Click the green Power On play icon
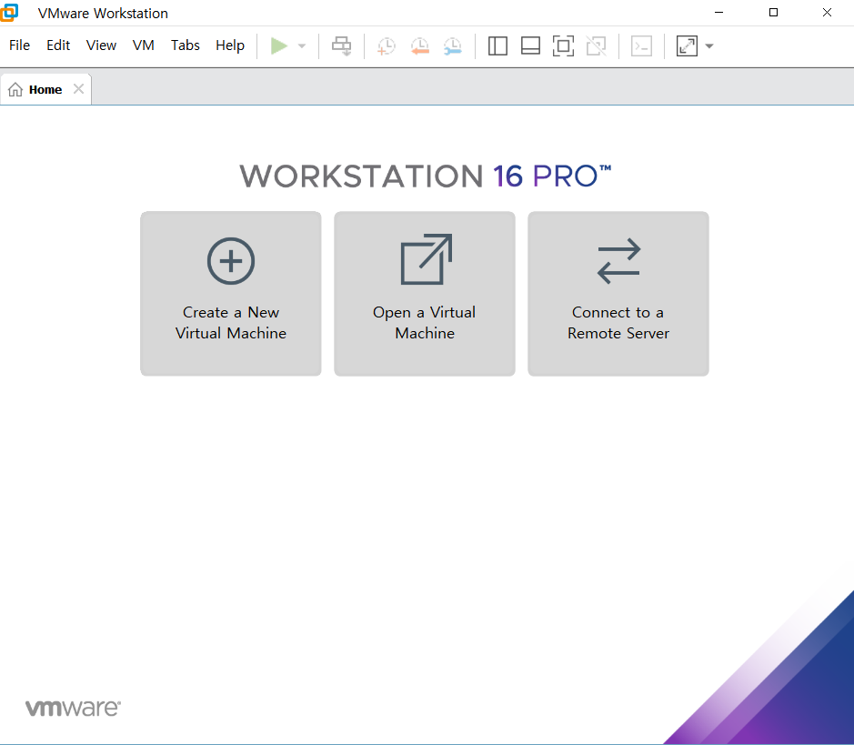The width and height of the screenshot is (854, 745). coord(279,45)
